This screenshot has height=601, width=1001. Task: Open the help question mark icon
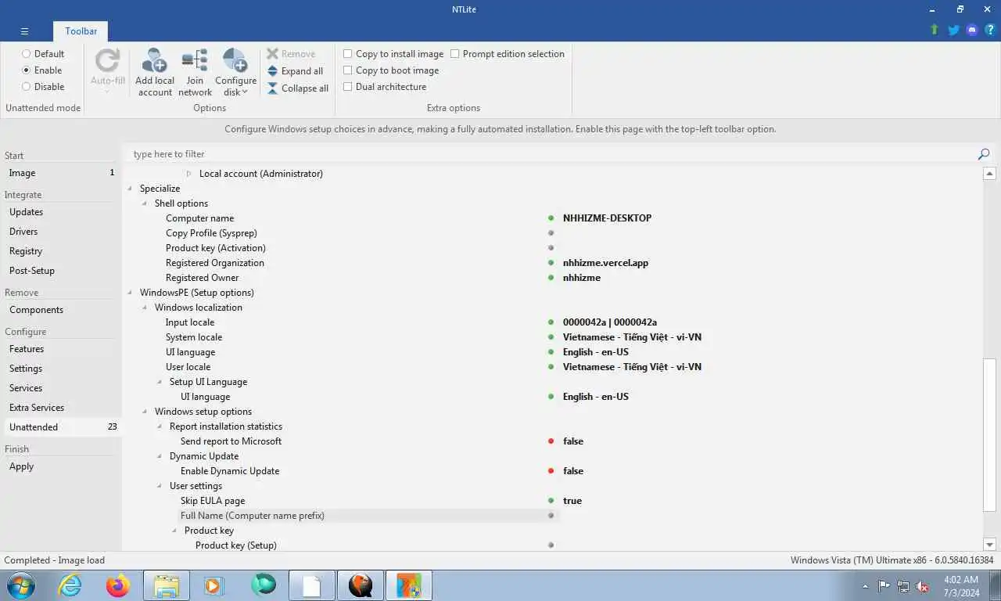point(990,30)
